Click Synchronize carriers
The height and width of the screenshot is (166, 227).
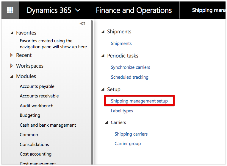(130, 67)
